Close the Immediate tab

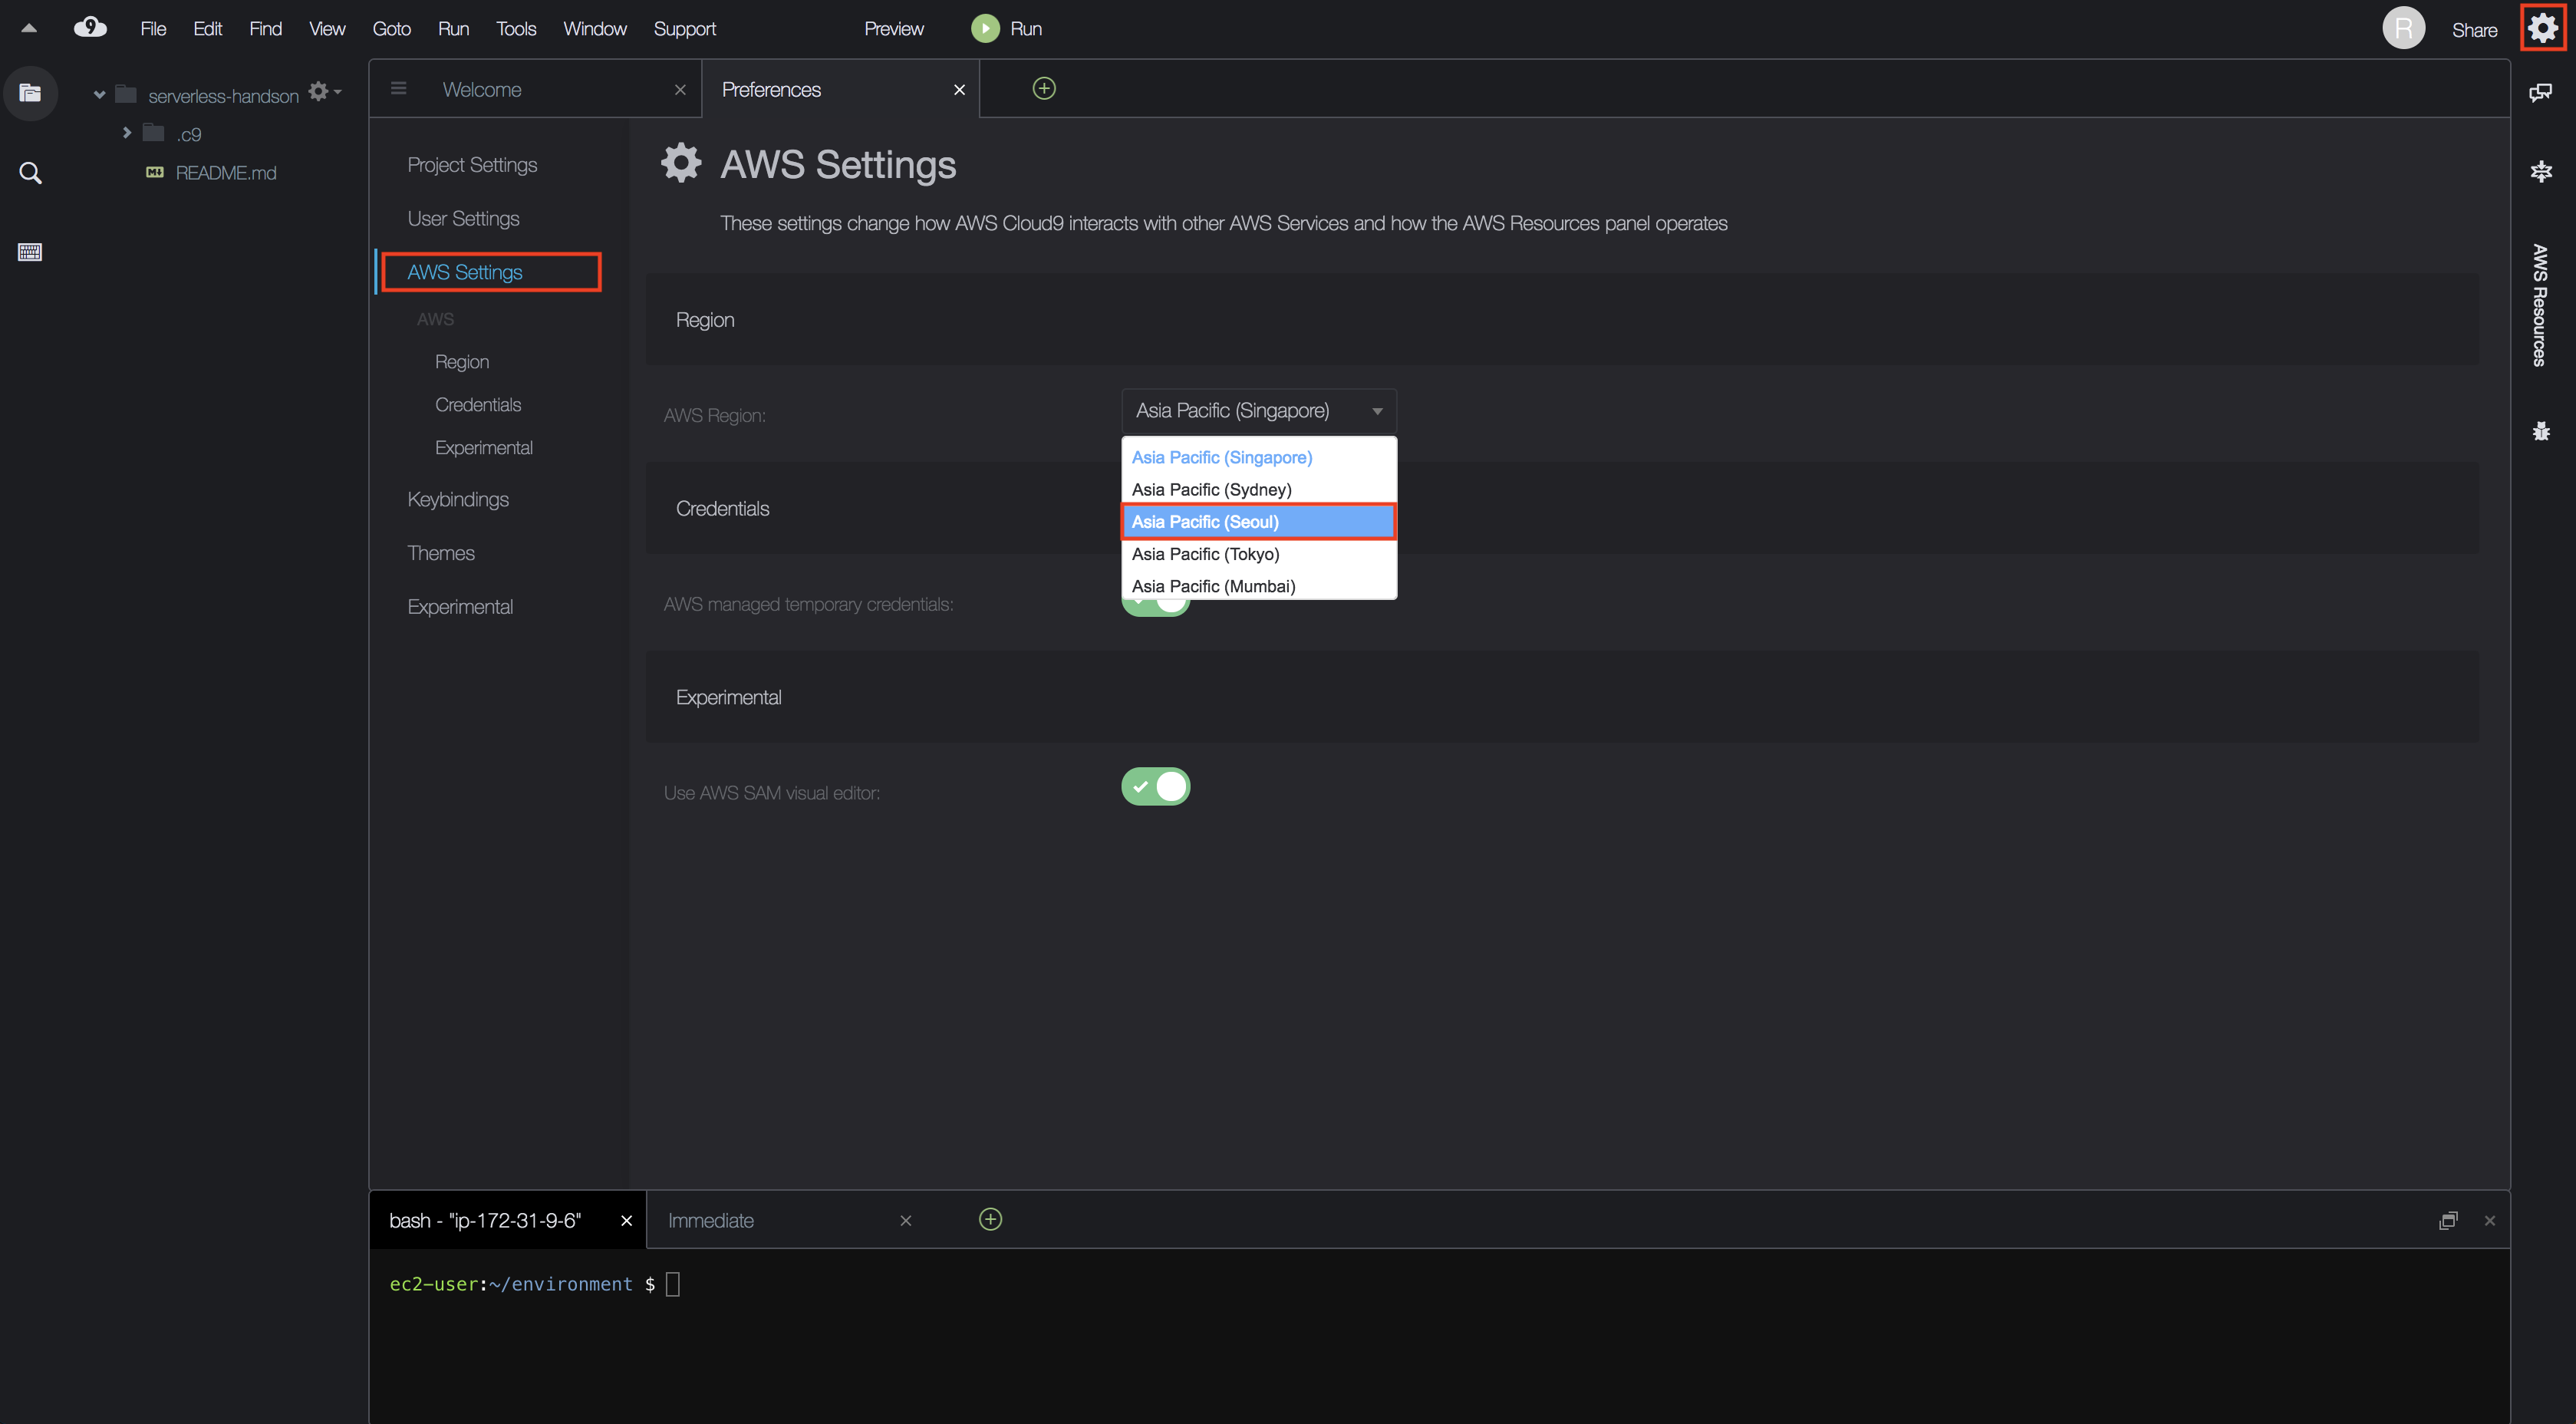point(906,1221)
